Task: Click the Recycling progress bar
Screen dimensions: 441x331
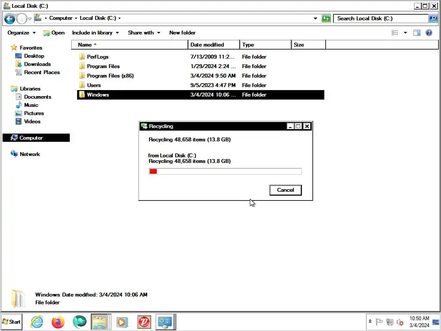Action: [x=225, y=171]
